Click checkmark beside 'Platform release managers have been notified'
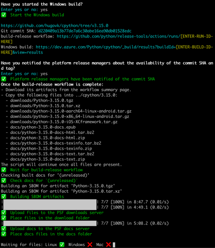215x248 pixels. pyautogui.click(x=3, y=79)
